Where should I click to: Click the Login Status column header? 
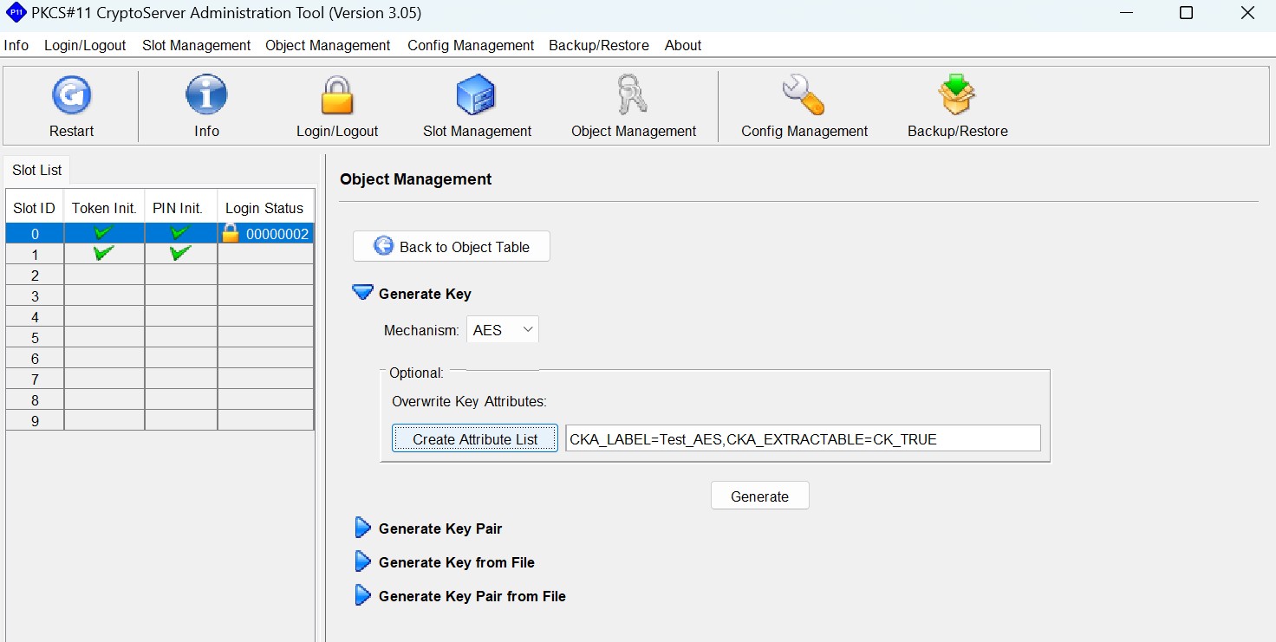pyautogui.click(x=264, y=208)
